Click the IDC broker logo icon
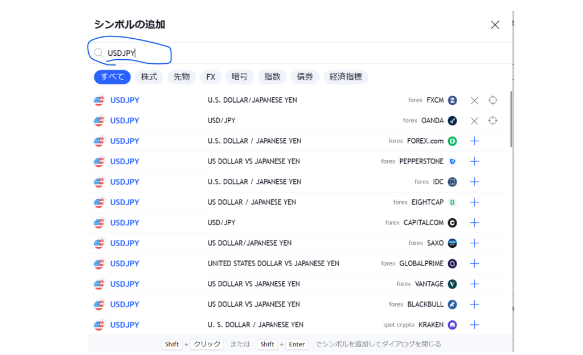Screen dimensions: 583x355 click(453, 182)
